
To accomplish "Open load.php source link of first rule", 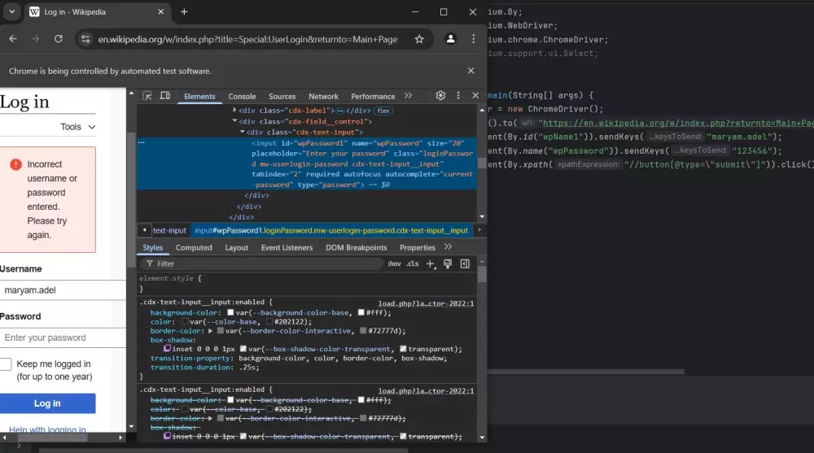I will coord(426,303).
